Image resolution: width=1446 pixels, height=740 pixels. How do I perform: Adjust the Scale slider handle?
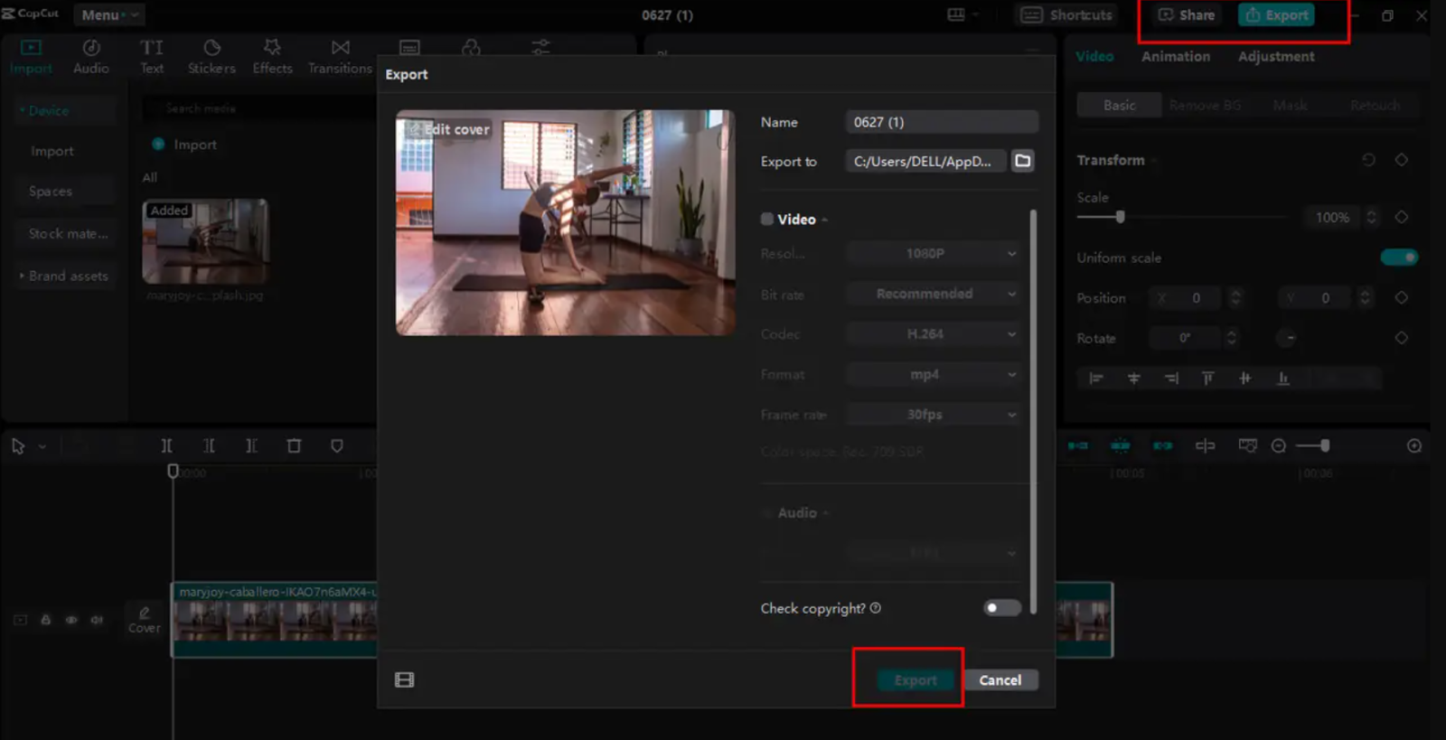click(x=1120, y=217)
